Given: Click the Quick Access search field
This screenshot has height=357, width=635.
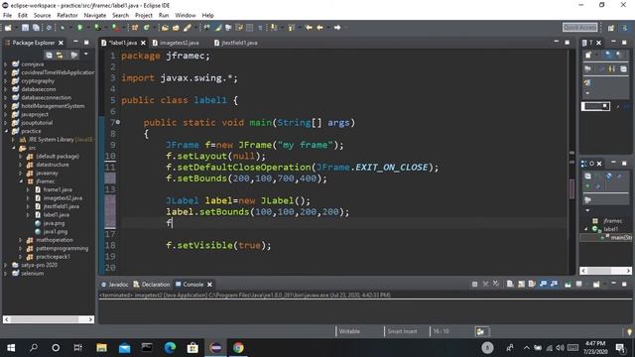Looking at the screenshot, I should click(x=579, y=28).
